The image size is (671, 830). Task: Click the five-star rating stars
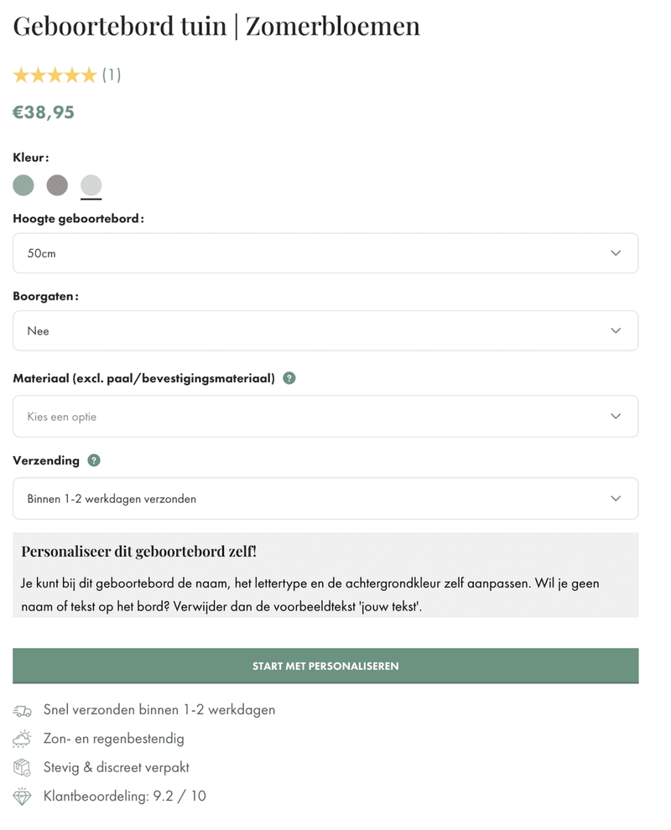55,75
